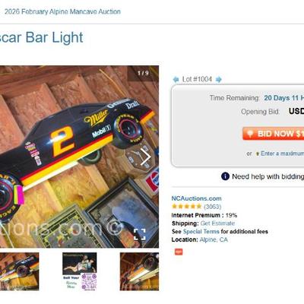Go to previous lot arrow

[x=176, y=80]
